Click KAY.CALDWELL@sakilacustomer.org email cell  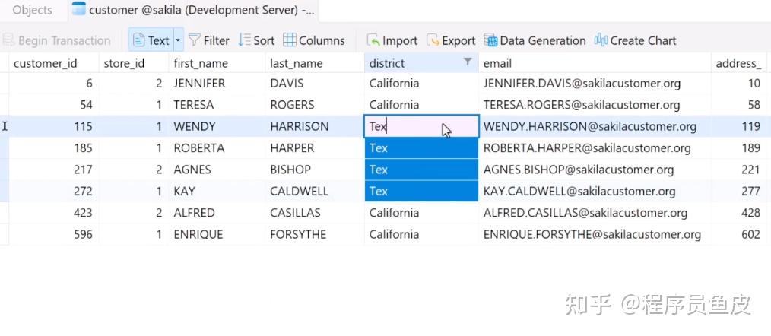pos(595,192)
